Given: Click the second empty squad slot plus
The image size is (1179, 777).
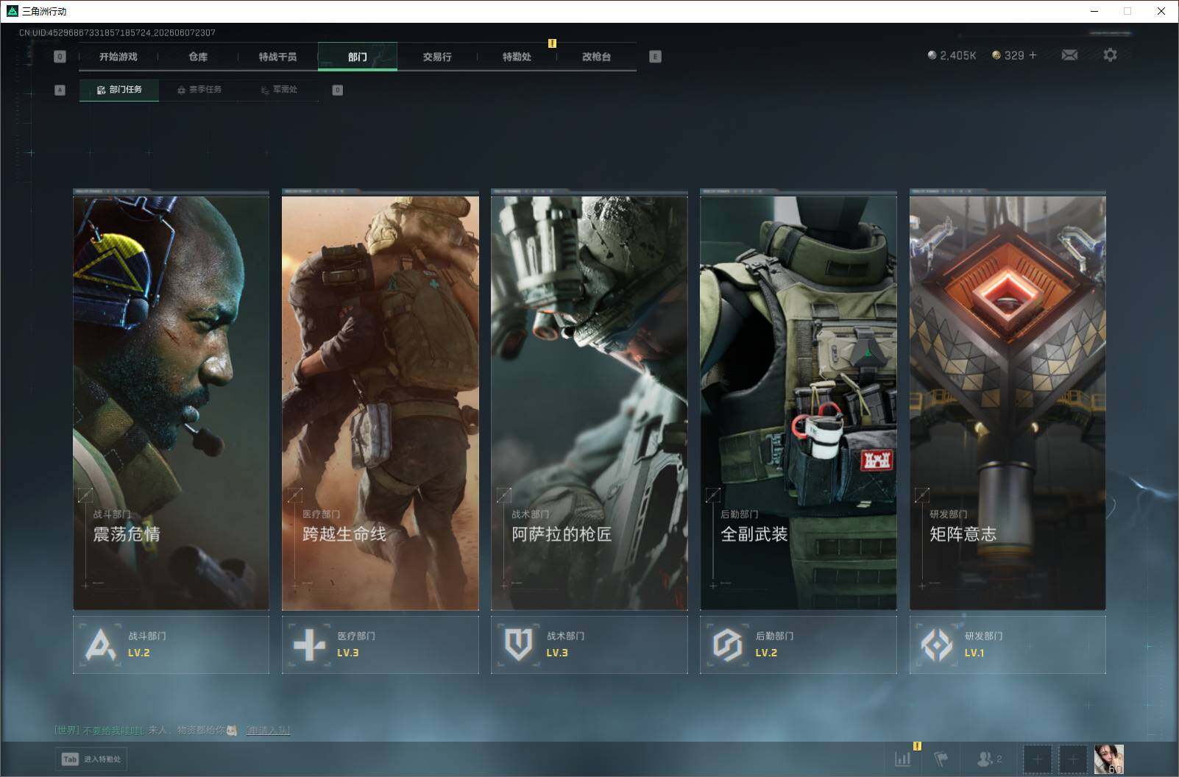Looking at the screenshot, I should pos(1073,759).
